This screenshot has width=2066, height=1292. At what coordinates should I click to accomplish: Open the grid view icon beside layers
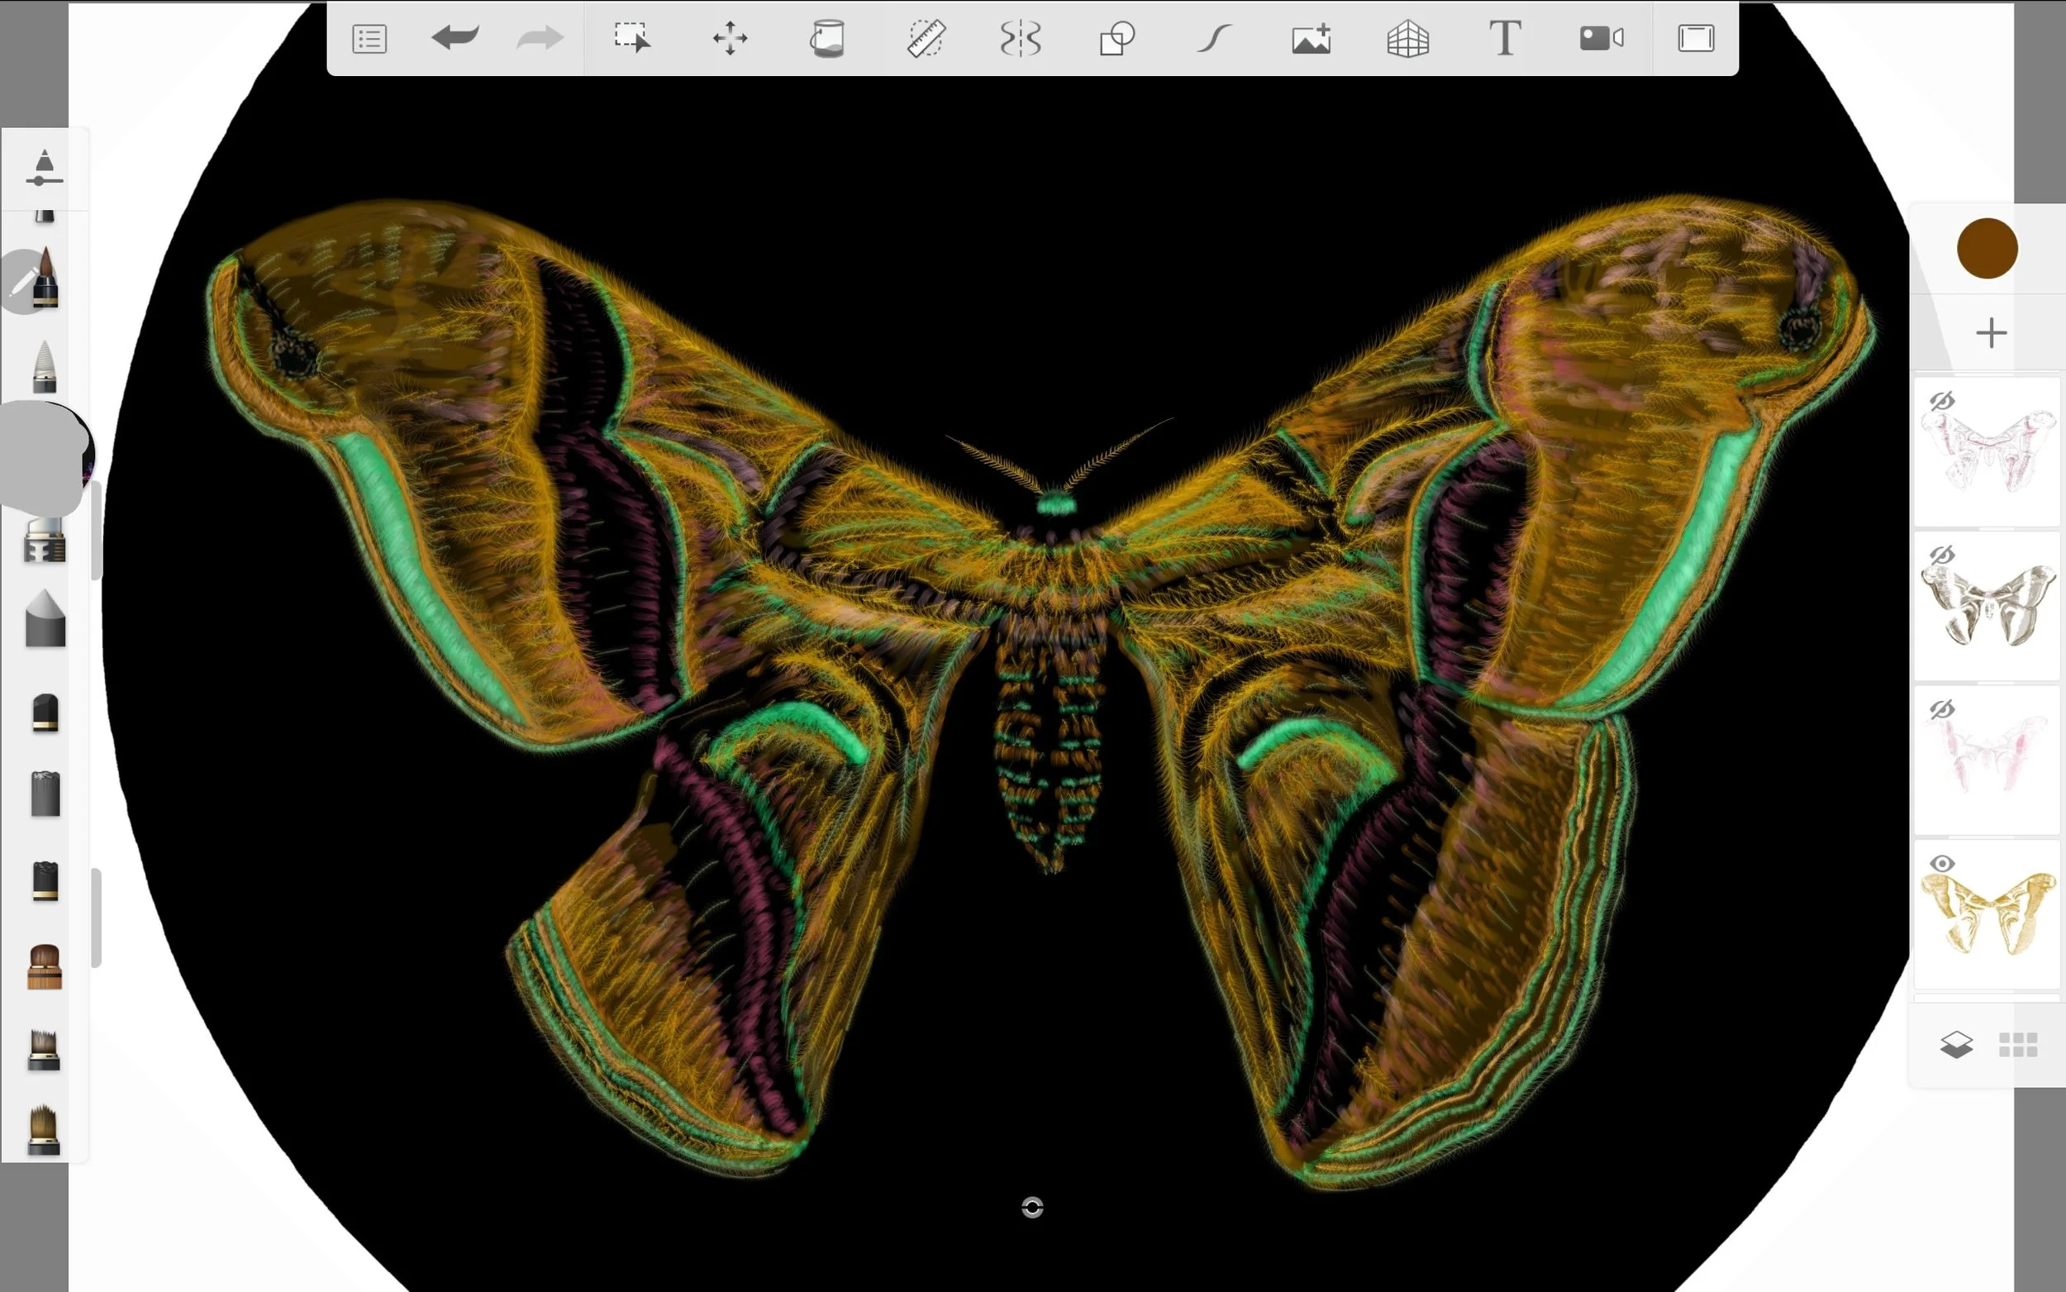click(x=2017, y=1044)
